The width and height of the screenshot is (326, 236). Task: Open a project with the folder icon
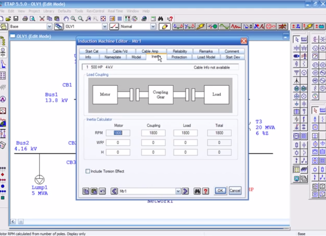click(8, 19)
